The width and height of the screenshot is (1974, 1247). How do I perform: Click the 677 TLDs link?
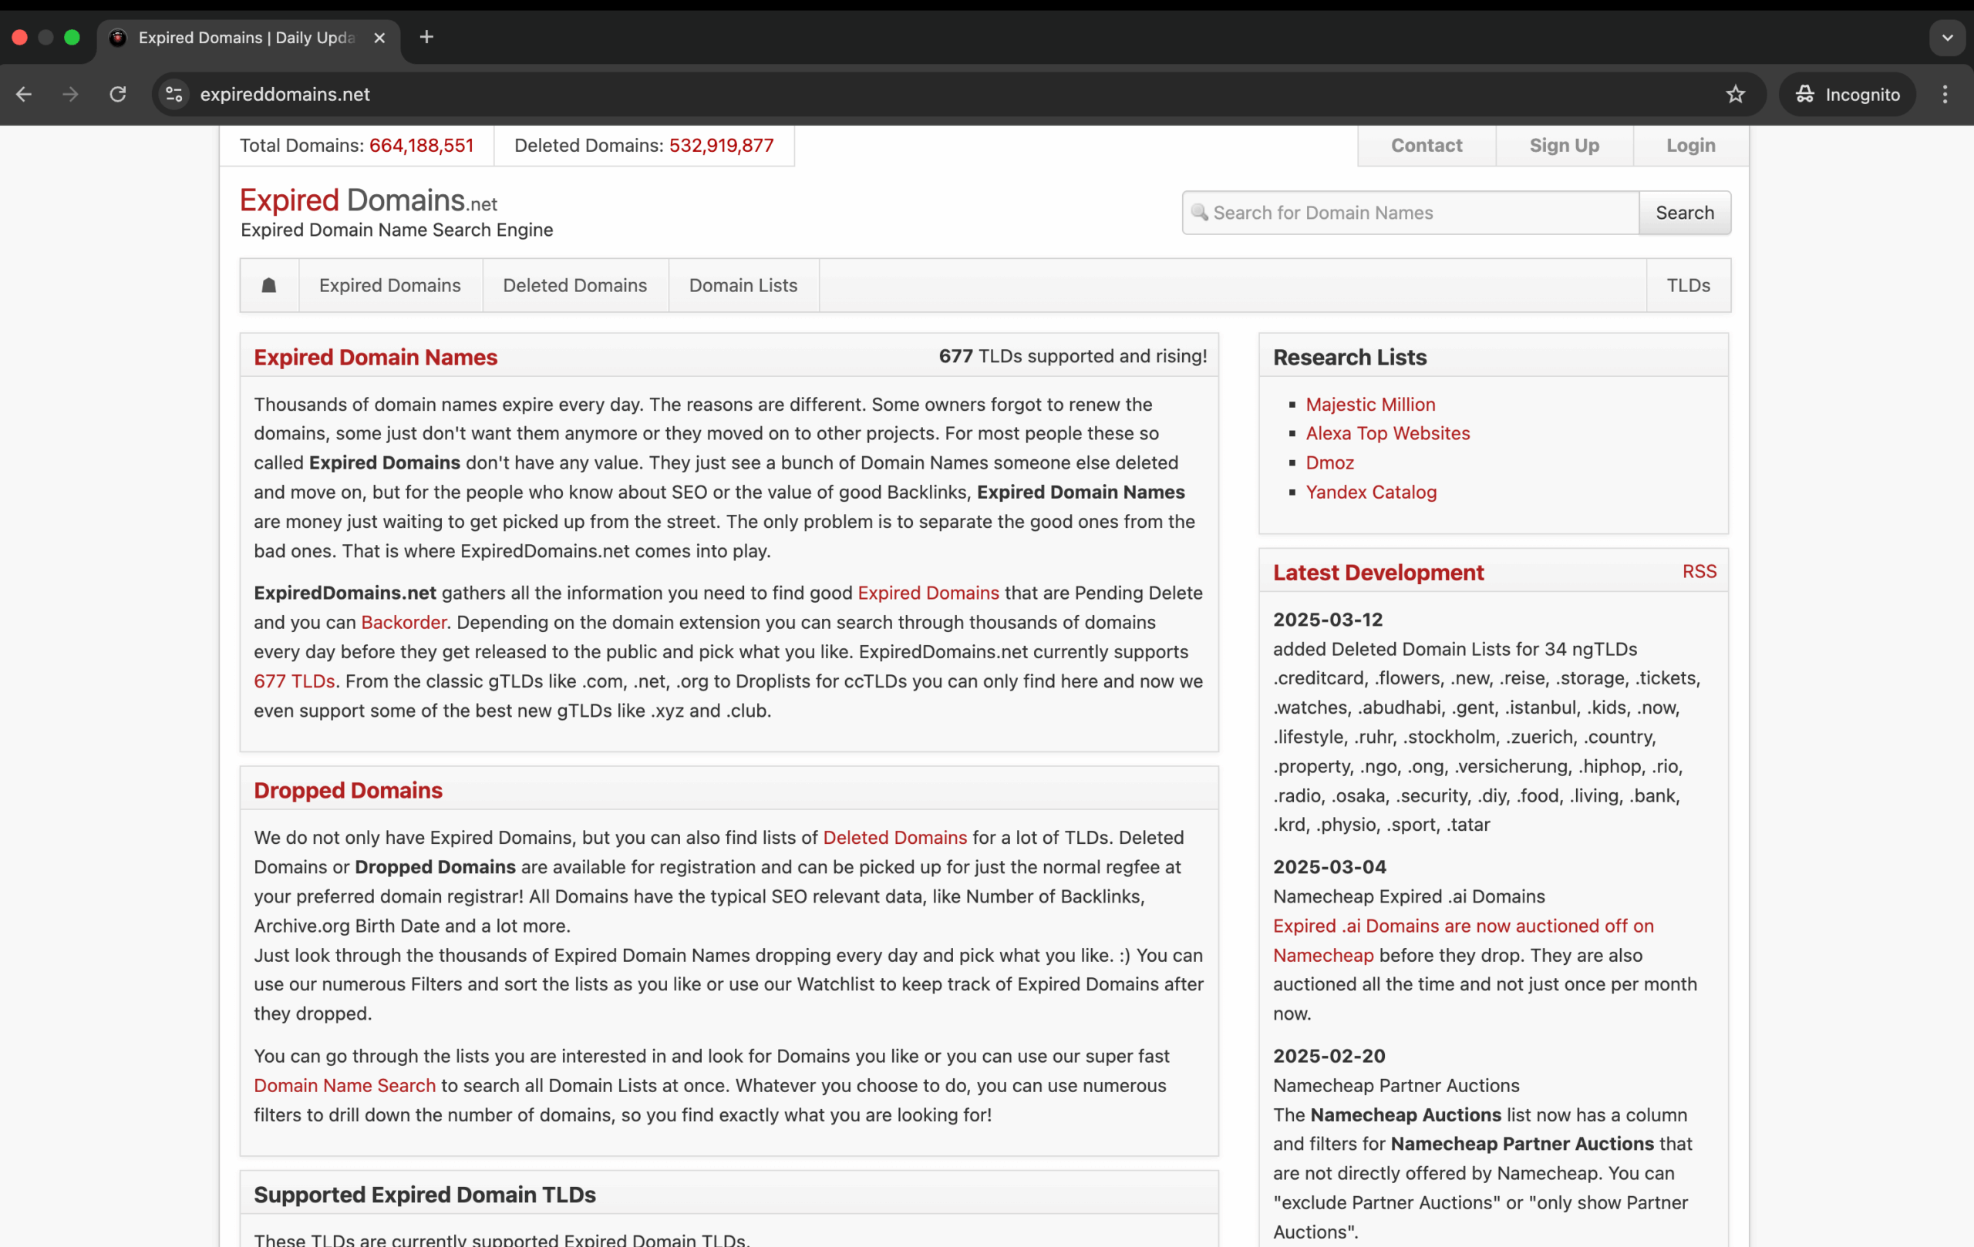(295, 681)
